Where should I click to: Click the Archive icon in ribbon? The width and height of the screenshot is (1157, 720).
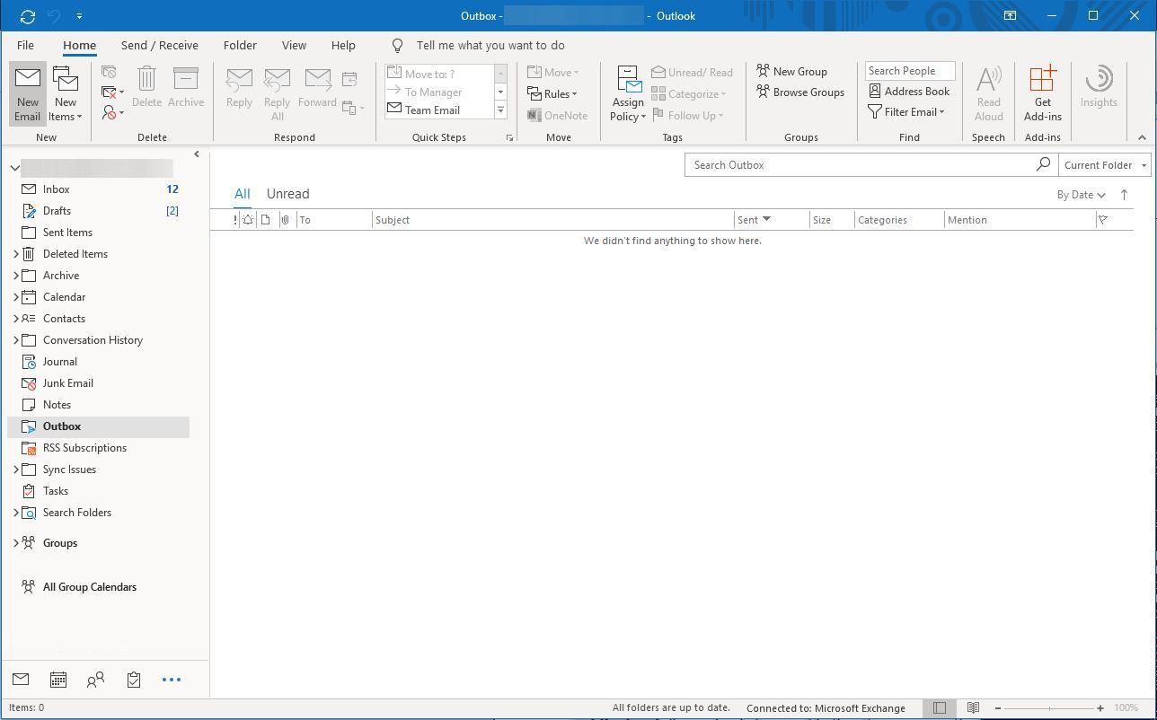coord(186,88)
